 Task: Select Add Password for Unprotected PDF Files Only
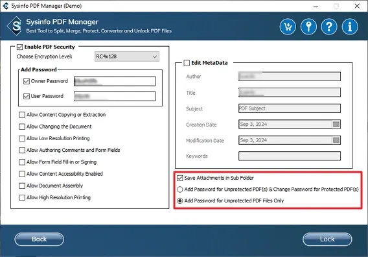pos(179,201)
